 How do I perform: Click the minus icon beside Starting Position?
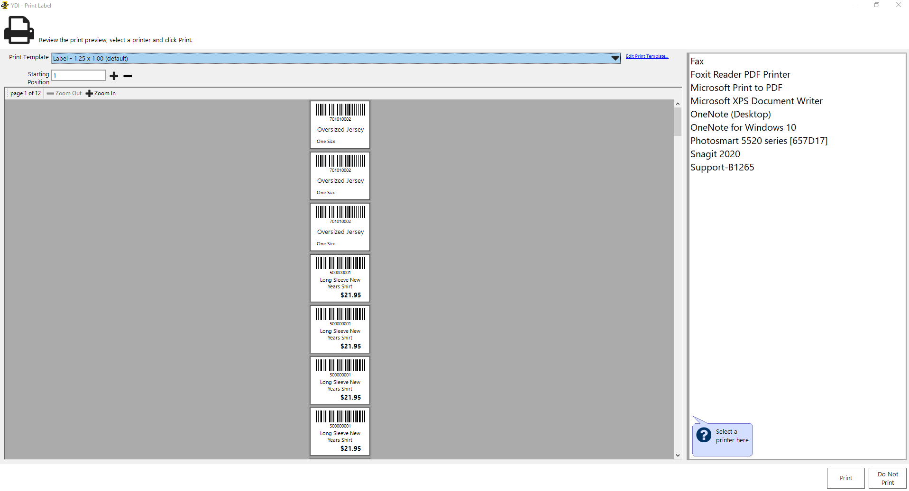(128, 76)
